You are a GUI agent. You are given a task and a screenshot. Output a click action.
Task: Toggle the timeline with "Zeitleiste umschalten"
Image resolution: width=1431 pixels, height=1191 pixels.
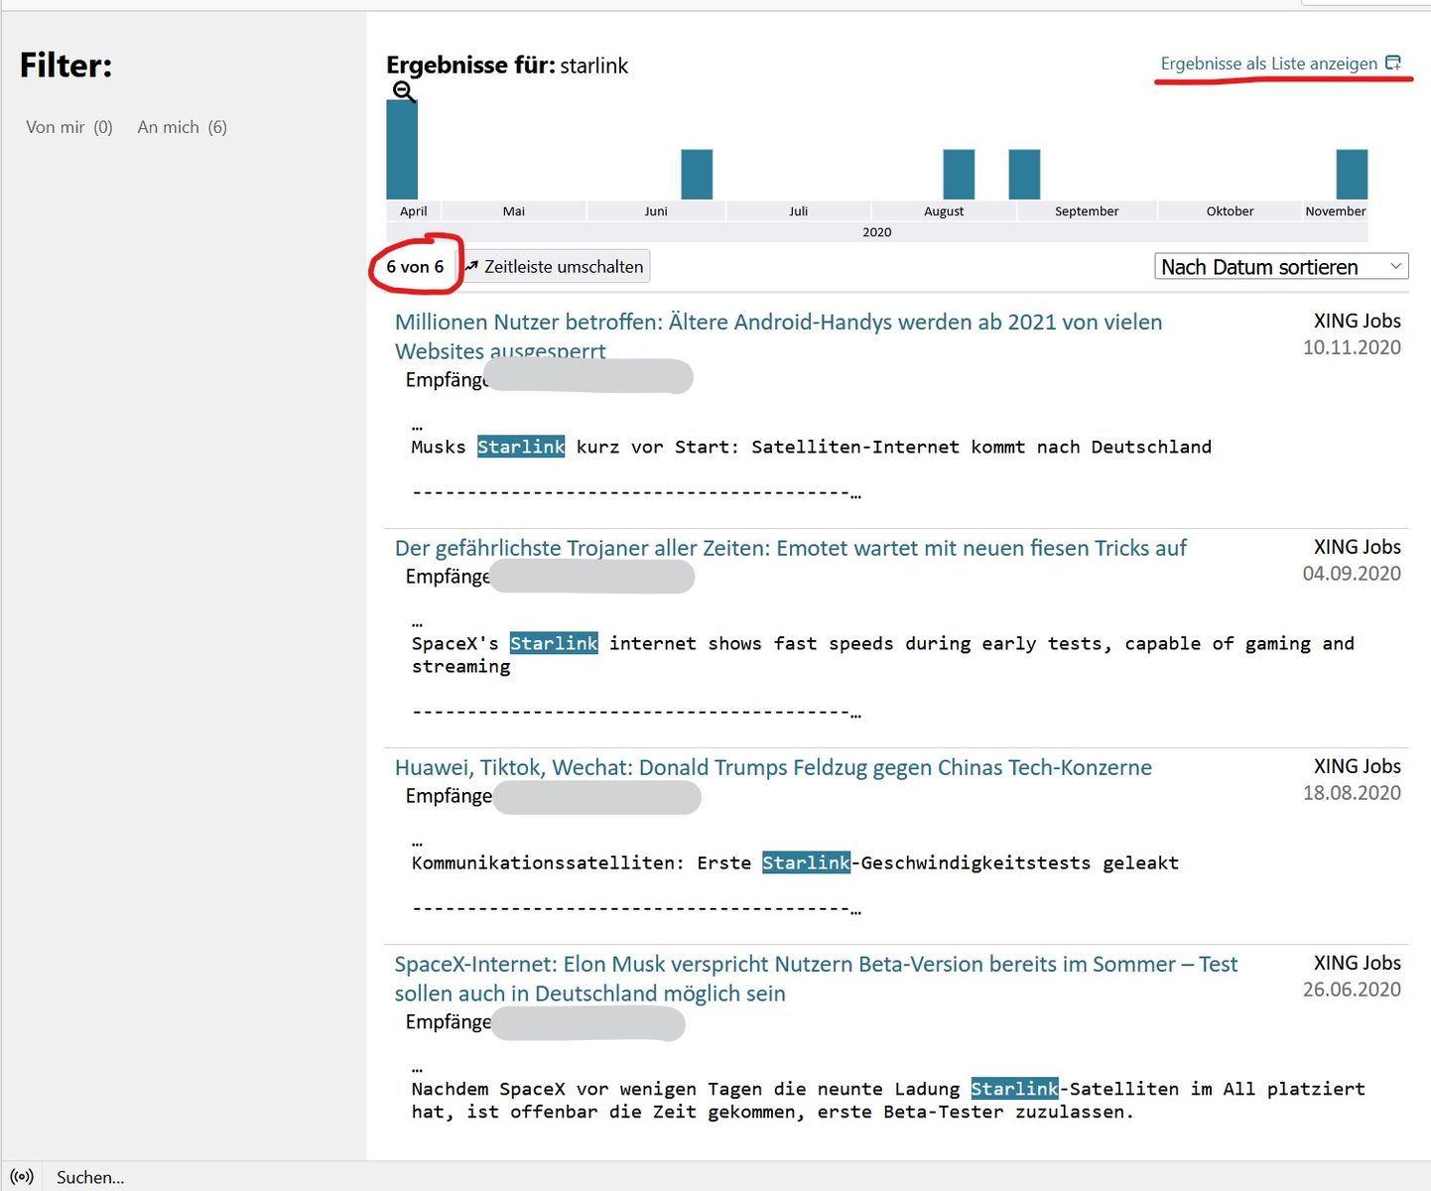coord(555,267)
